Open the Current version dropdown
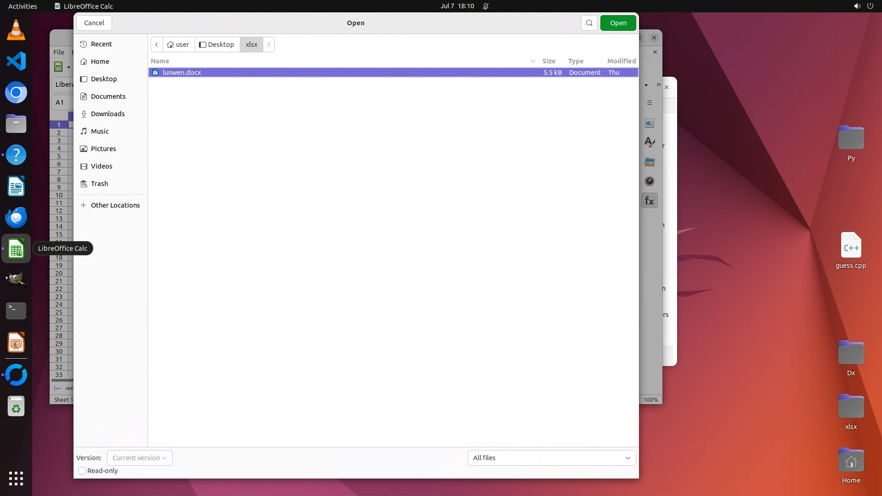 (140, 458)
